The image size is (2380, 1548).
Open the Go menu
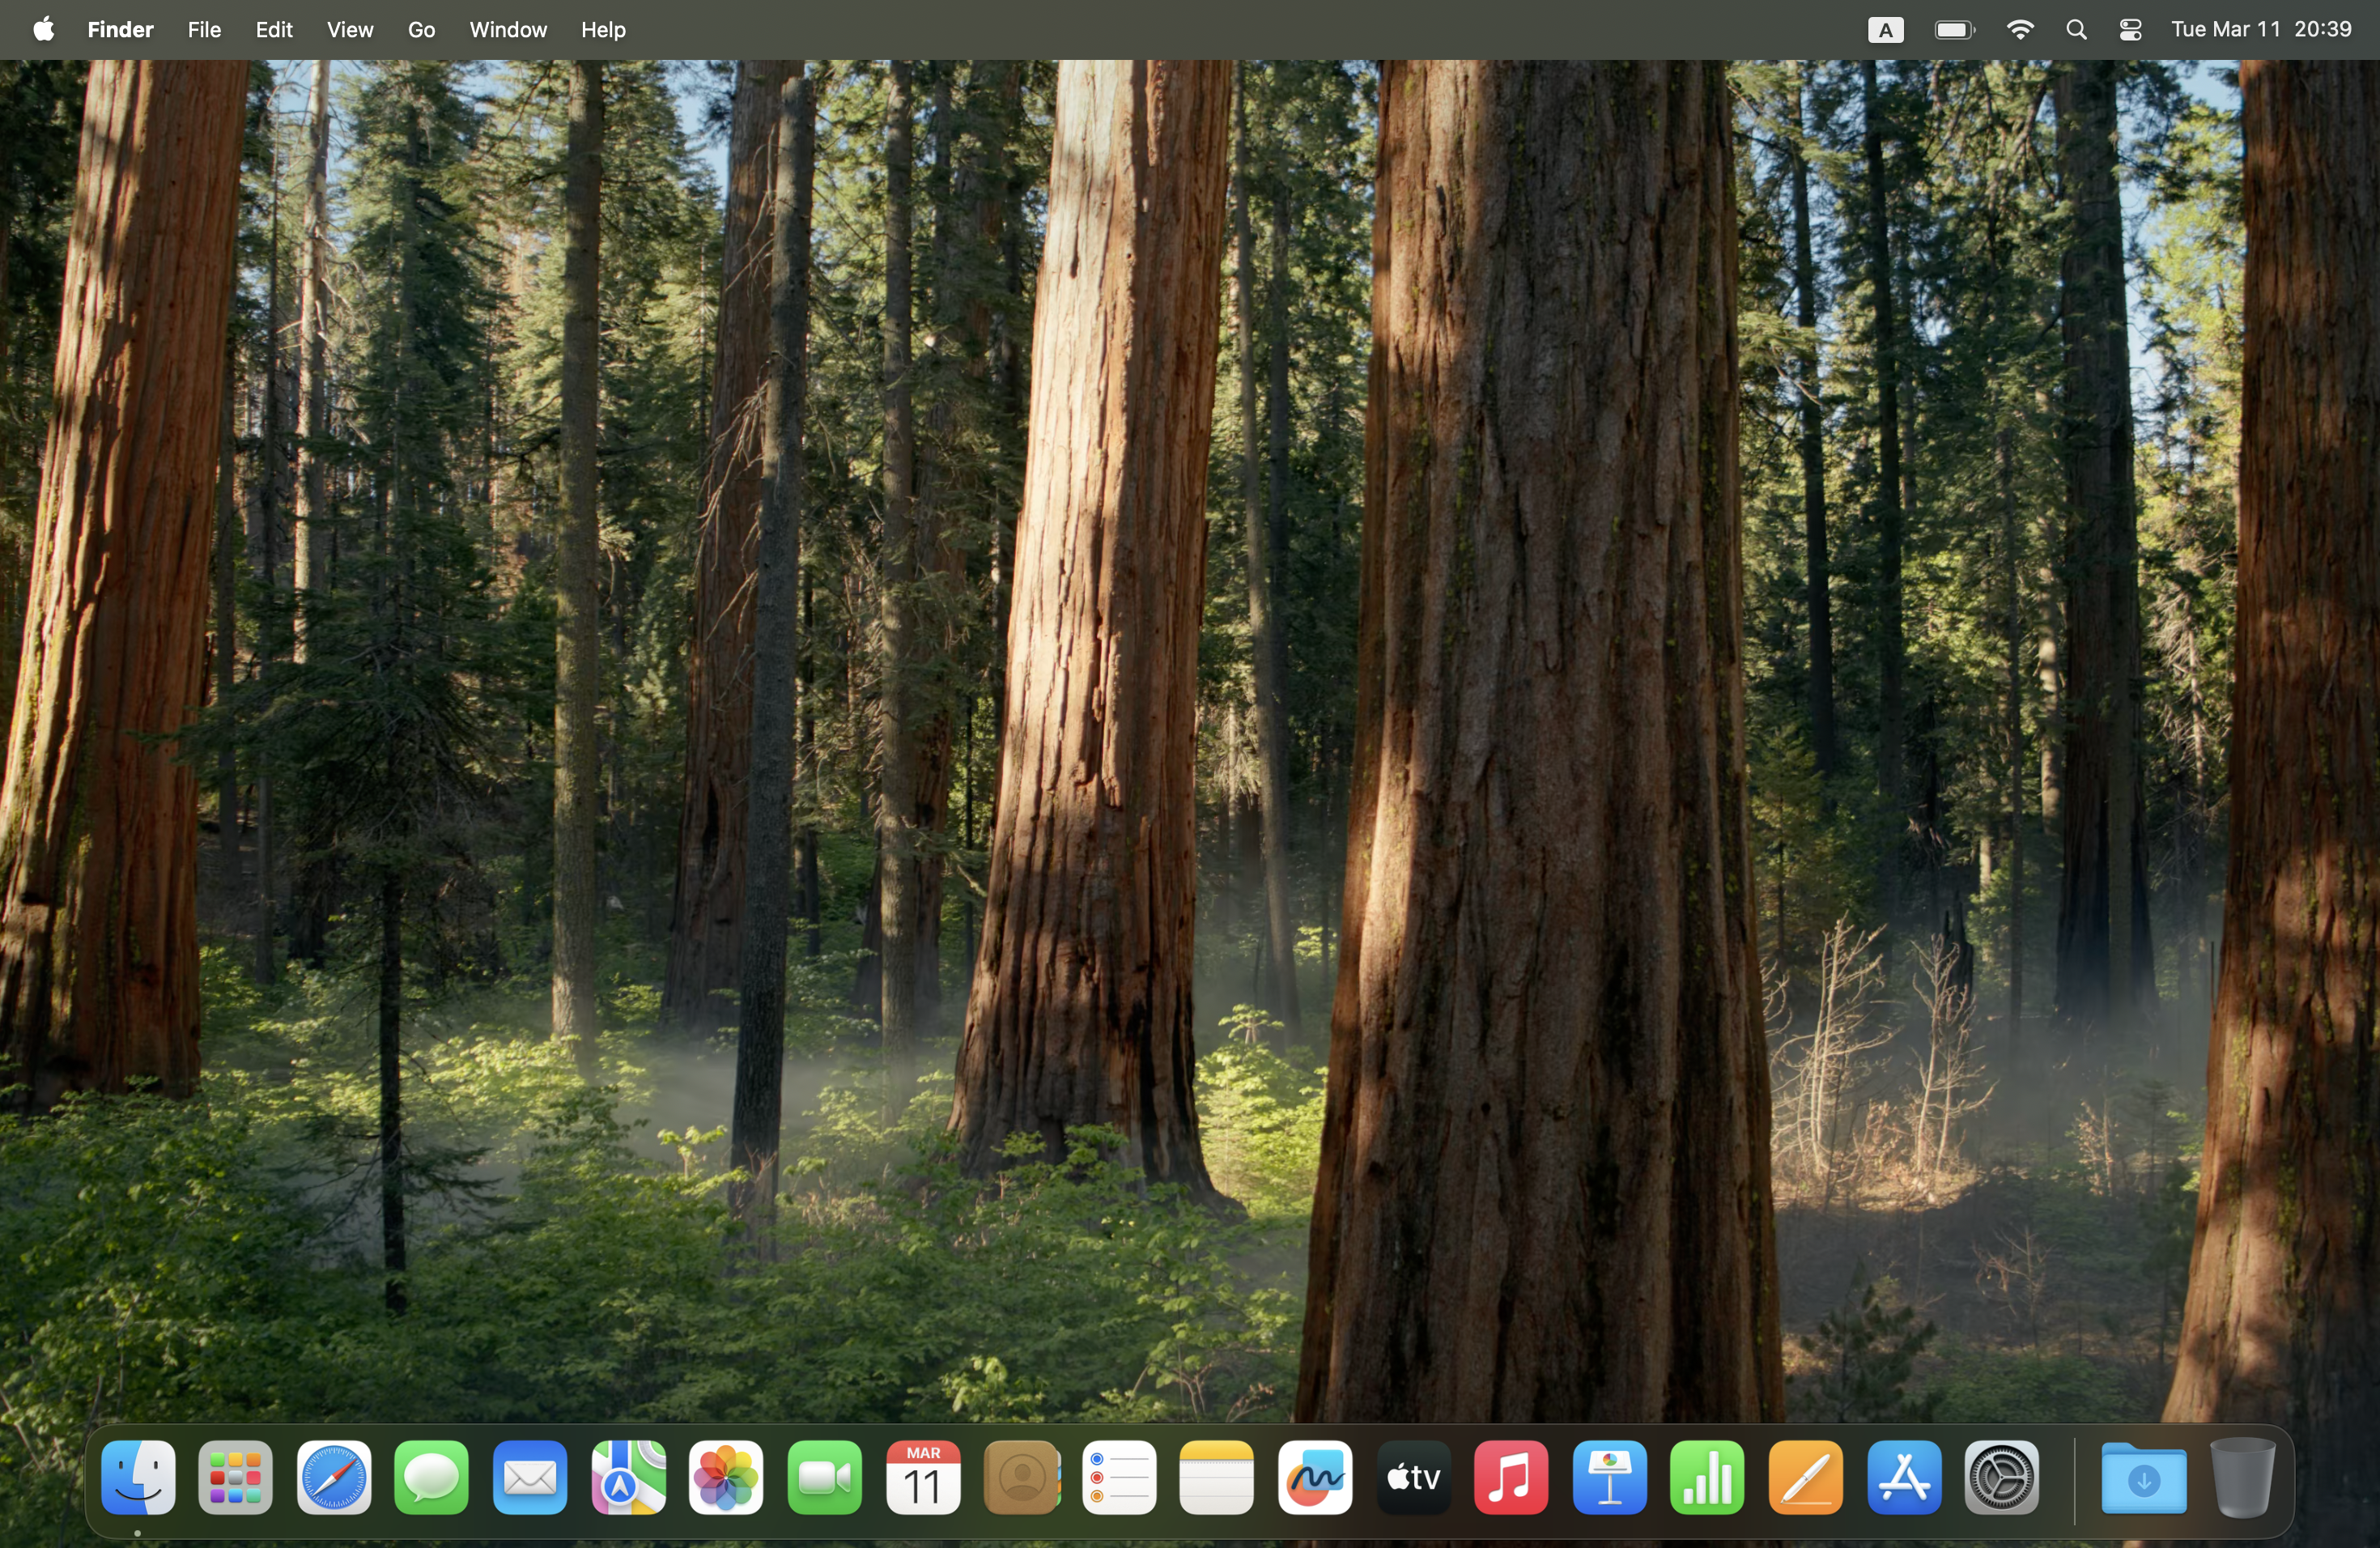421,30
